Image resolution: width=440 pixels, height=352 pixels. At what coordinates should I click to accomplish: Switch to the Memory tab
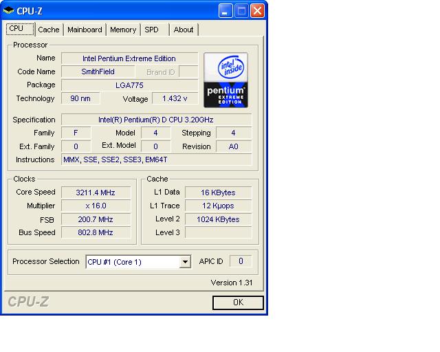point(123,30)
